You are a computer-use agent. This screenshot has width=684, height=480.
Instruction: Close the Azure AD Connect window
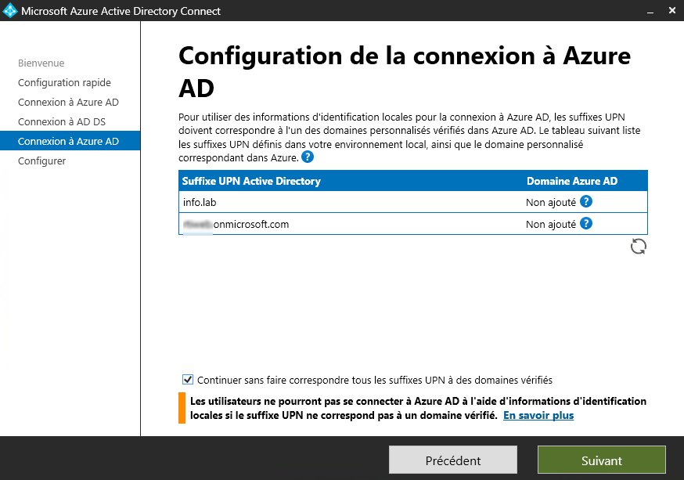pyautogui.click(x=672, y=10)
